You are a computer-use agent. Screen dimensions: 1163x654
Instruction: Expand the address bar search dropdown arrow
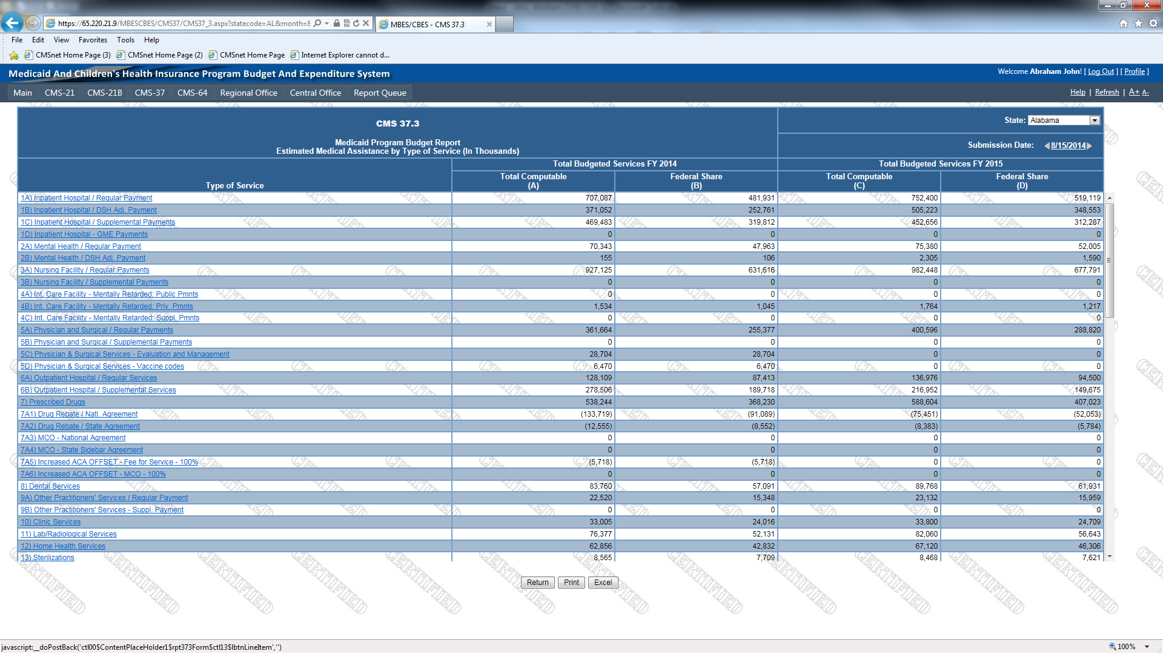tap(327, 23)
